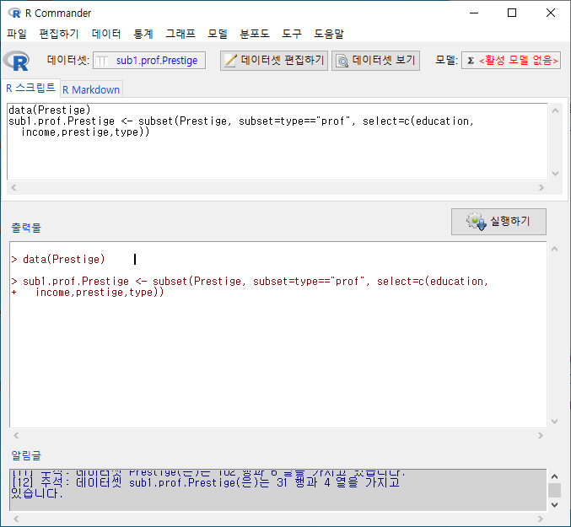571x527 pixels.
Task: Open the 데이터 menu
Action: tap(106, 34)
